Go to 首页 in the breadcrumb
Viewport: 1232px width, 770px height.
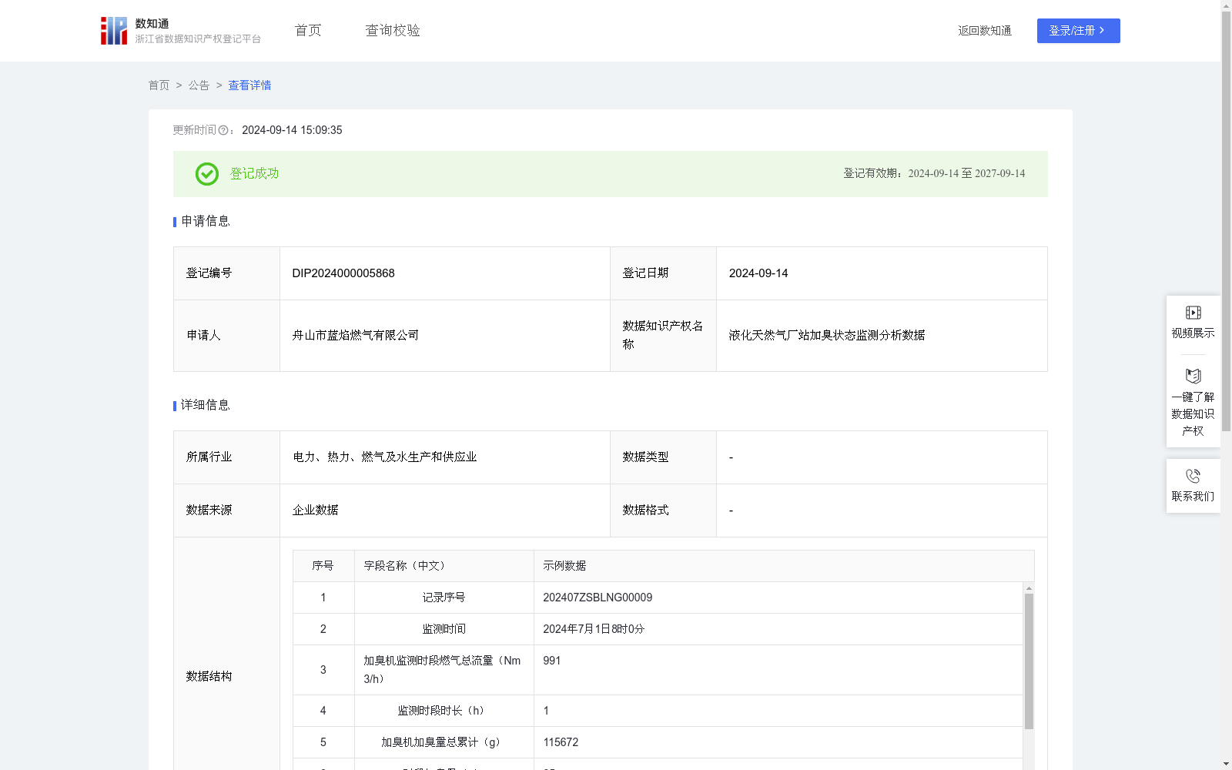(x=159, y=85)
